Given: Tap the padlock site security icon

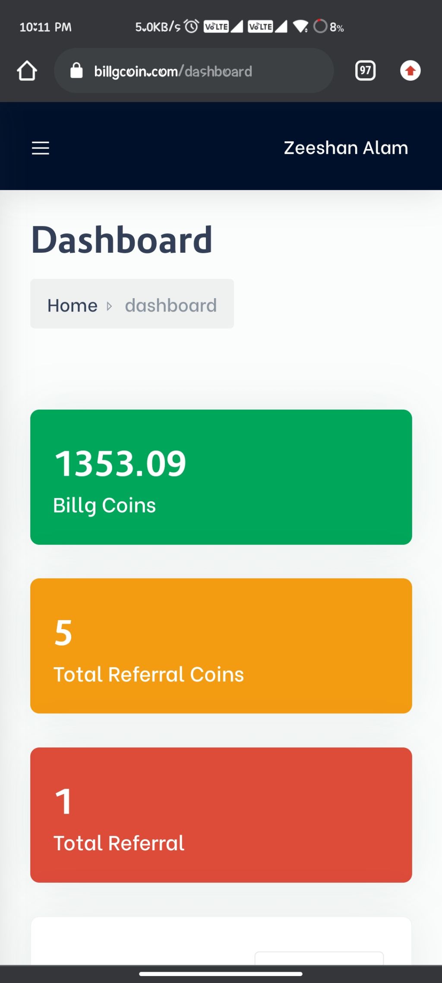Looking at the screenshot, I should (x=76, y=70).
